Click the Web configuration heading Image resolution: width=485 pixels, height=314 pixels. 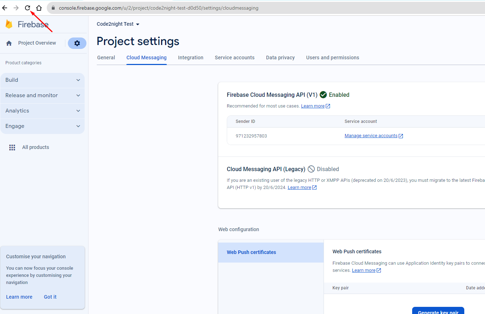pyautogui.click(x=239, y=229)
